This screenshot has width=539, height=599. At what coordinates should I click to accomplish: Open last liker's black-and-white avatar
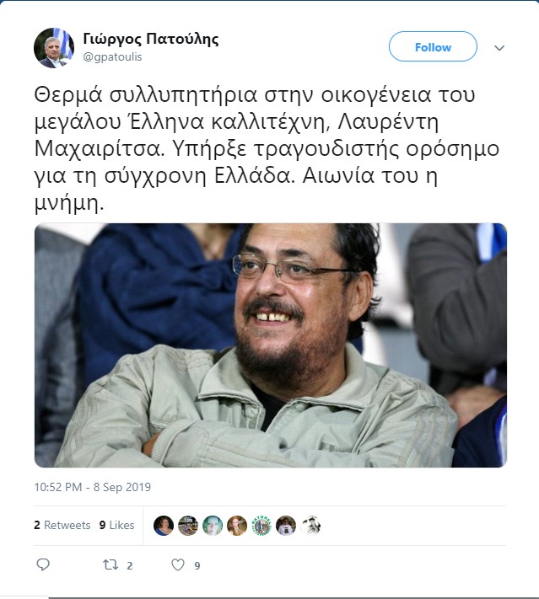[x=310, y=525]
